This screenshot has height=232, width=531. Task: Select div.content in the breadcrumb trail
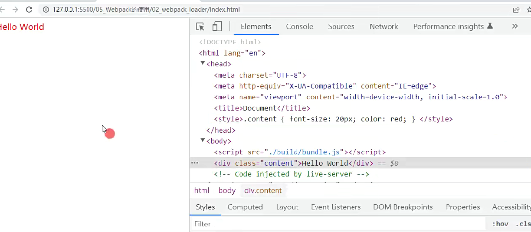pyautogui.click(x=263, y=190)
